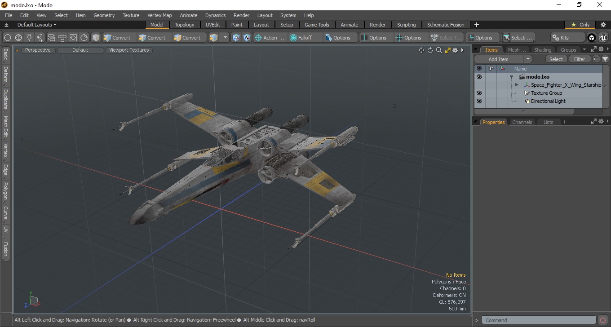The width and height of the screenshot is (611, 327).
Task: Open the Kits button
Action: point(568,38)
